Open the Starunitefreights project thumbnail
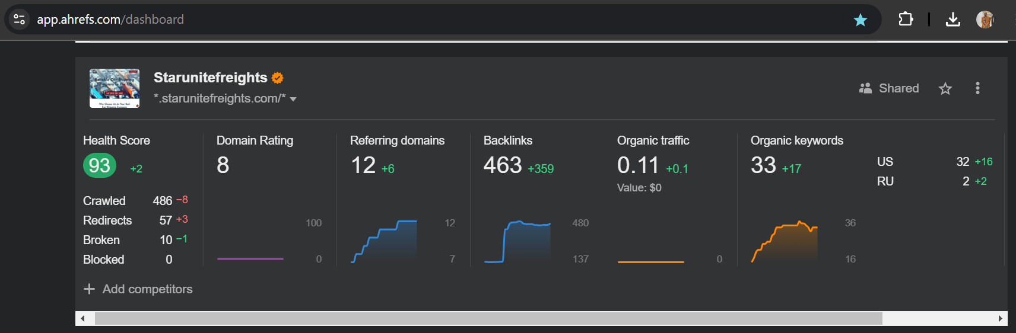Viewport: 1016px width, 333px height. point(115,88)
